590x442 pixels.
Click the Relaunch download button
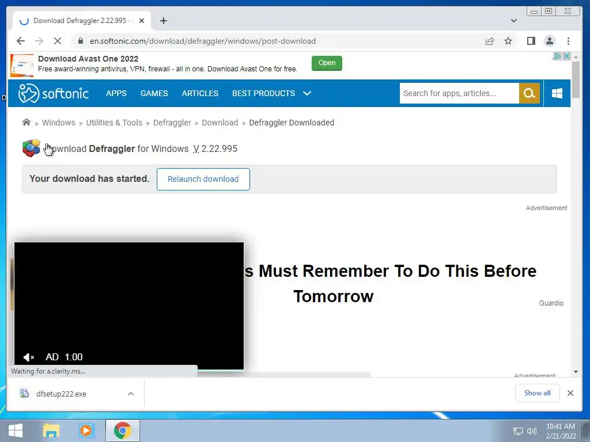click(x=203, y=179)
